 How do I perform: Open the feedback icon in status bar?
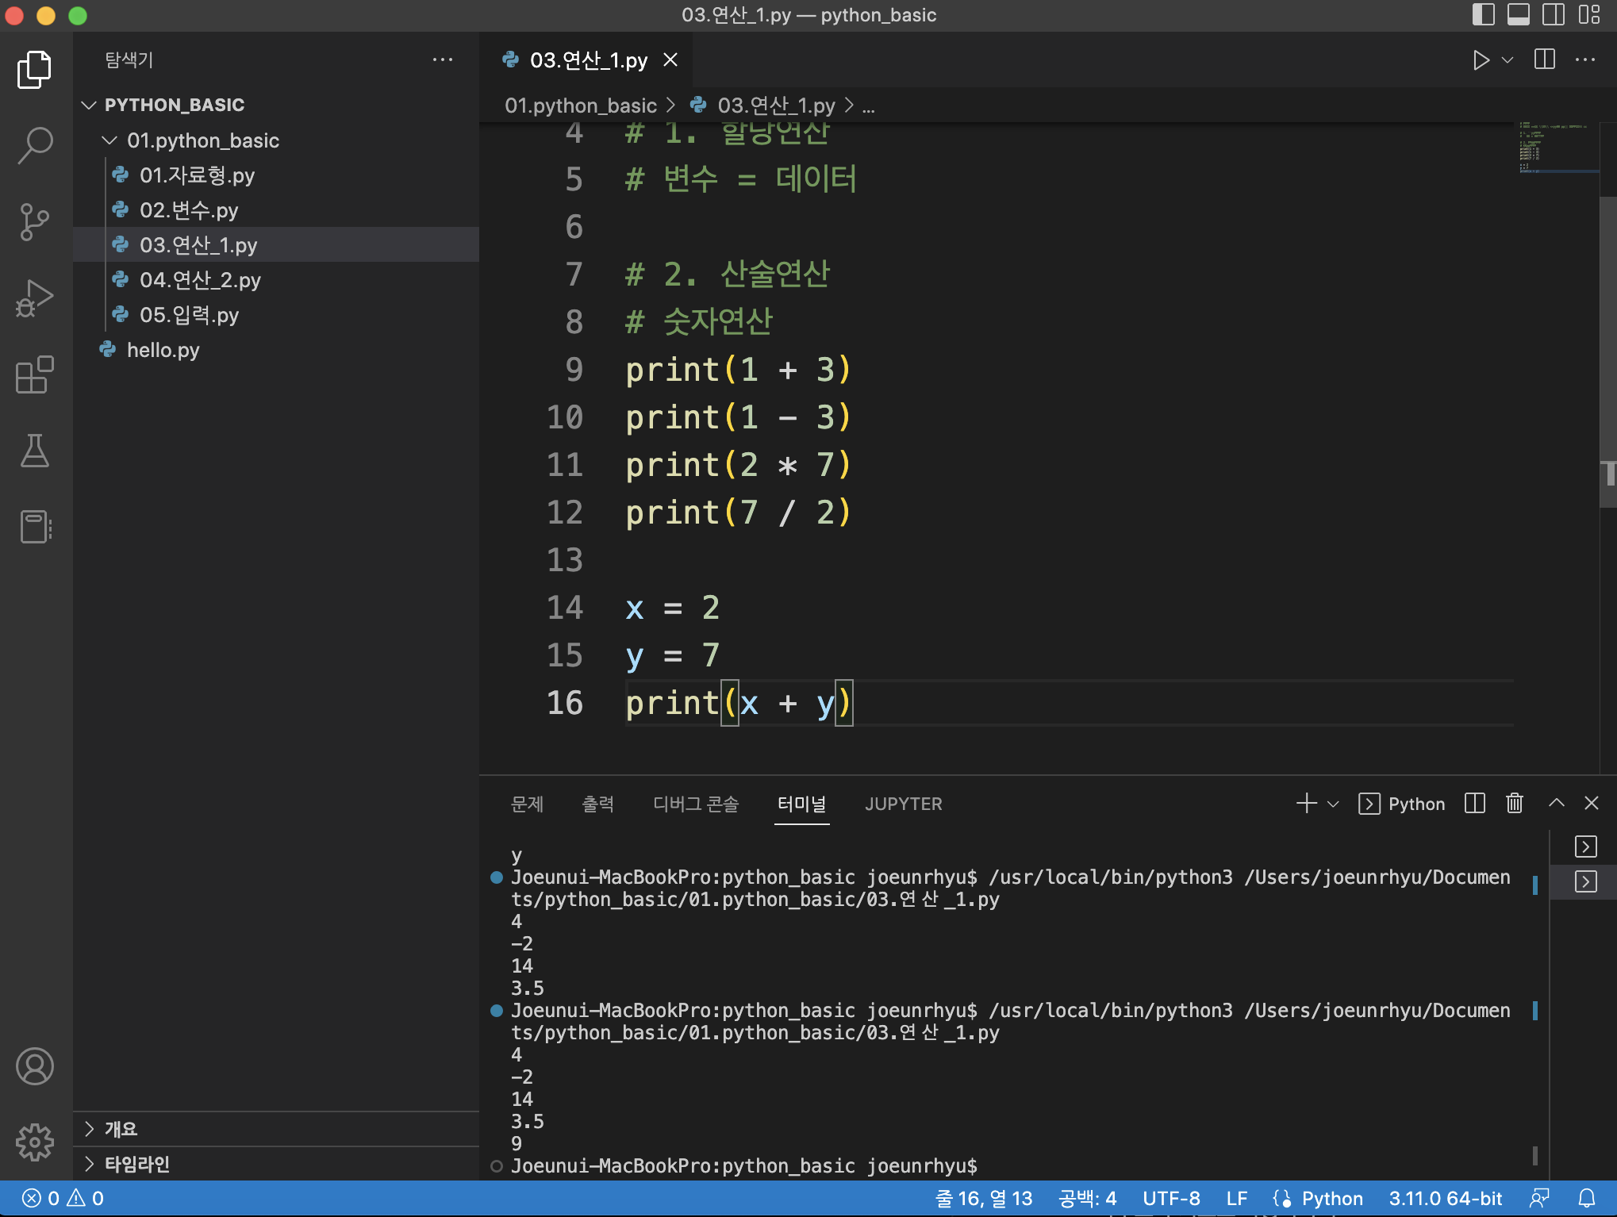pos(1540,1198)
